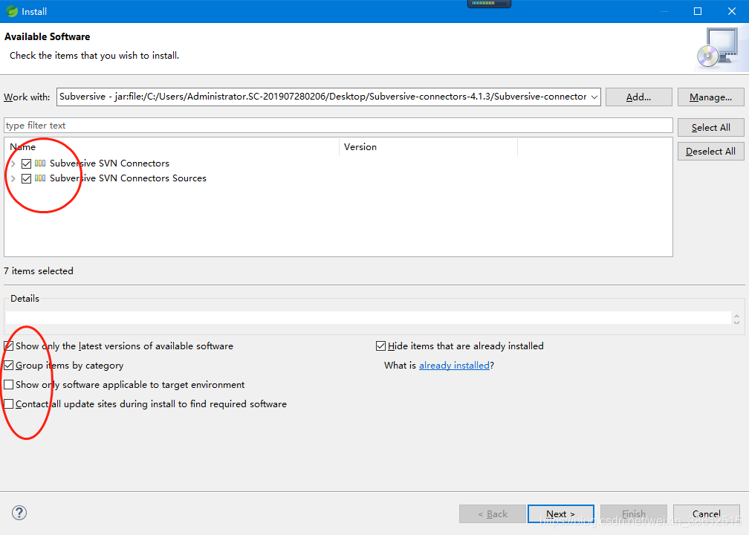
Task: Click the Subversive SVN Connectors Sources category icon
Action: point(40,178)
